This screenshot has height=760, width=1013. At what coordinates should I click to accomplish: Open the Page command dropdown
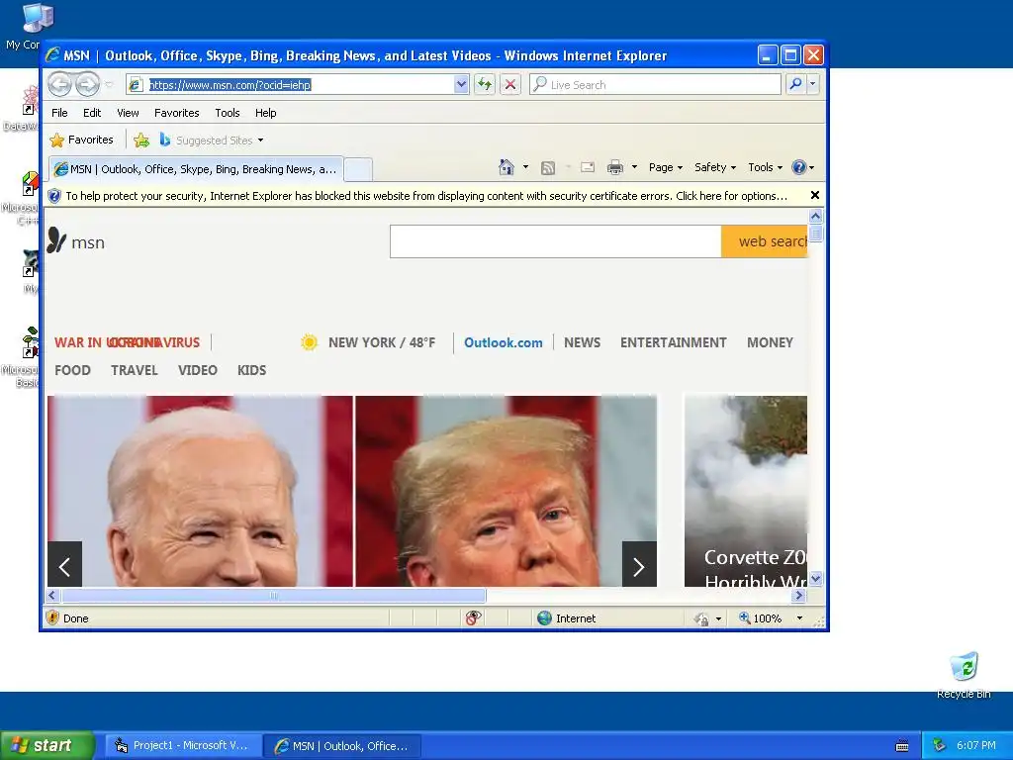click(666, 167)
